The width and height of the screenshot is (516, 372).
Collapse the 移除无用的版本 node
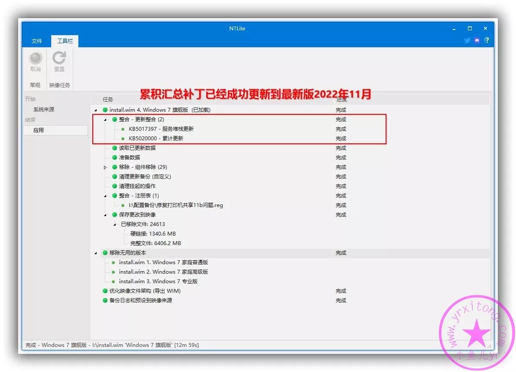pos(96,253)
